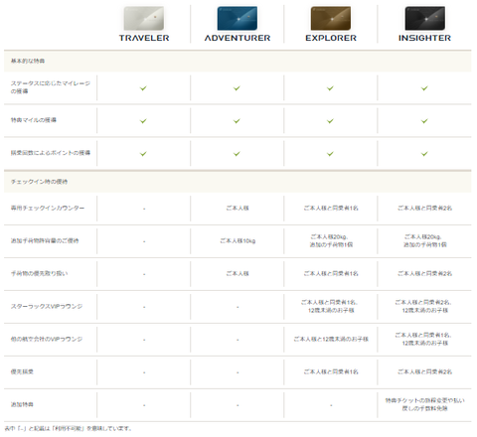Click EXPLORER ご本人様20kg baggage allowance cell
This screenshot has width=477, height=437.
330,240
